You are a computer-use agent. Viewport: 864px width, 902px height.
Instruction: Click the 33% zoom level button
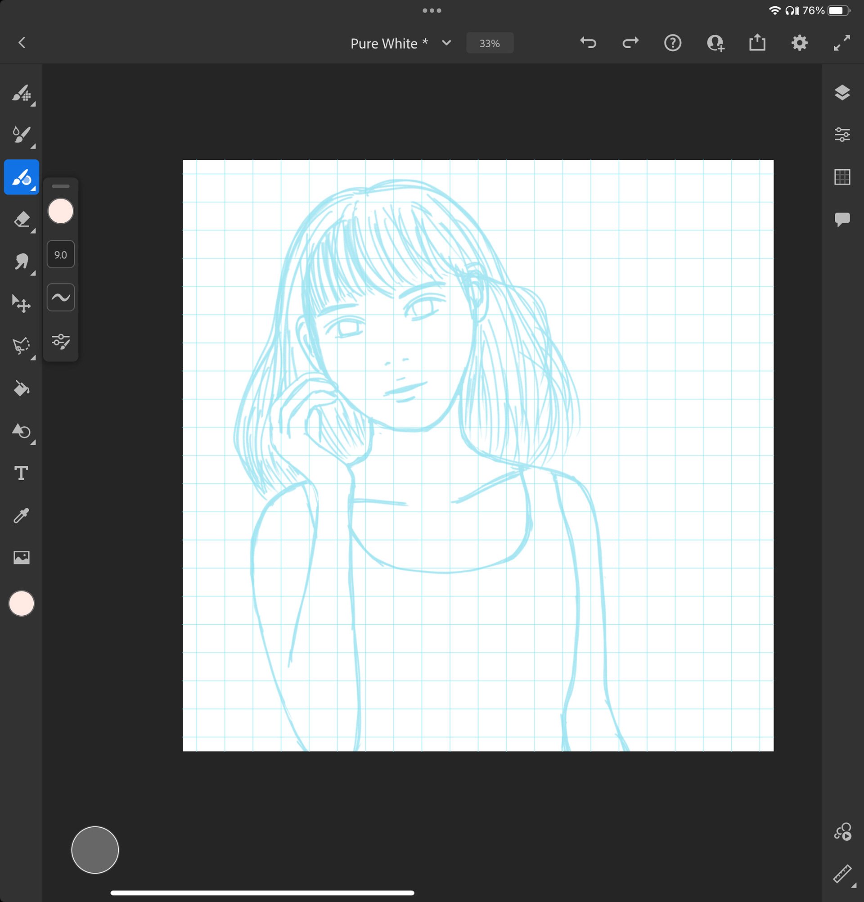(489, 43)
